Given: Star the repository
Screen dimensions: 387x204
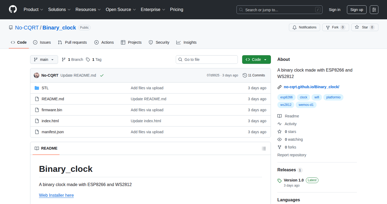Looking at the screenshot, I should (365, 27).
